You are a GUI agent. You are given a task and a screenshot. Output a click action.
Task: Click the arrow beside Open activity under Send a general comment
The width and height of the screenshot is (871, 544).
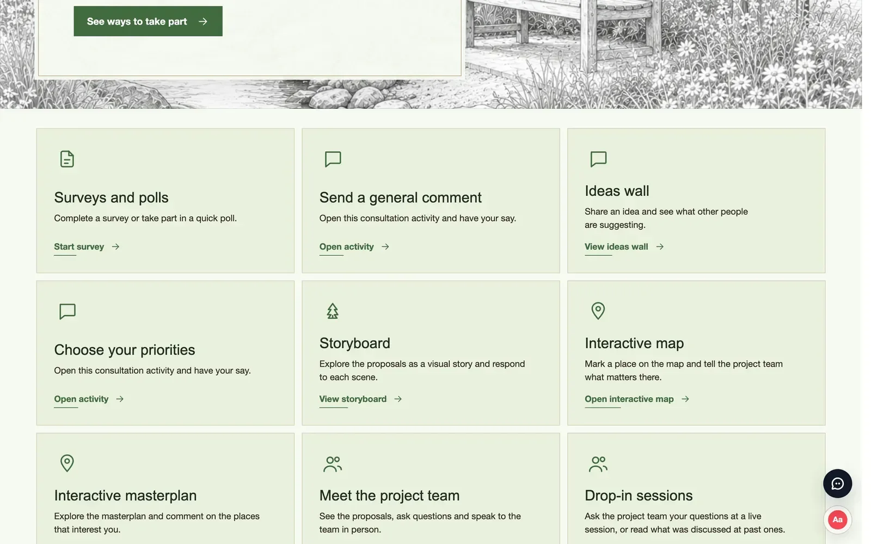[x=385, y=246]
